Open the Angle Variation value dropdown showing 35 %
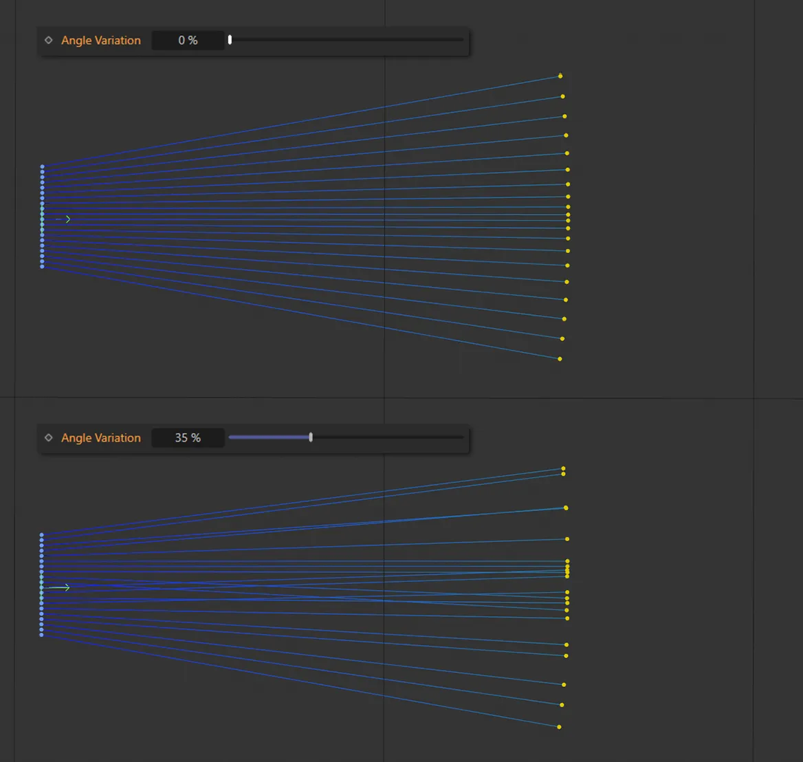Image resolution: width=803 pixels, height=762 pixels. tap(187, 437)
